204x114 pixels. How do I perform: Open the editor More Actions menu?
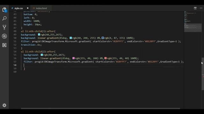tap(201, 8)
